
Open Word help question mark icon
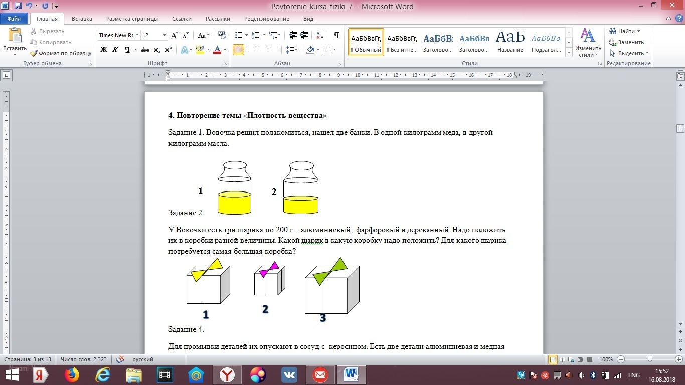[x=679, y=19]
